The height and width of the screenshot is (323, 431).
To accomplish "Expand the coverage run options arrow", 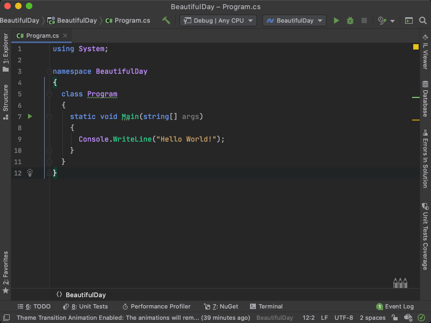I will pos(393,21).
